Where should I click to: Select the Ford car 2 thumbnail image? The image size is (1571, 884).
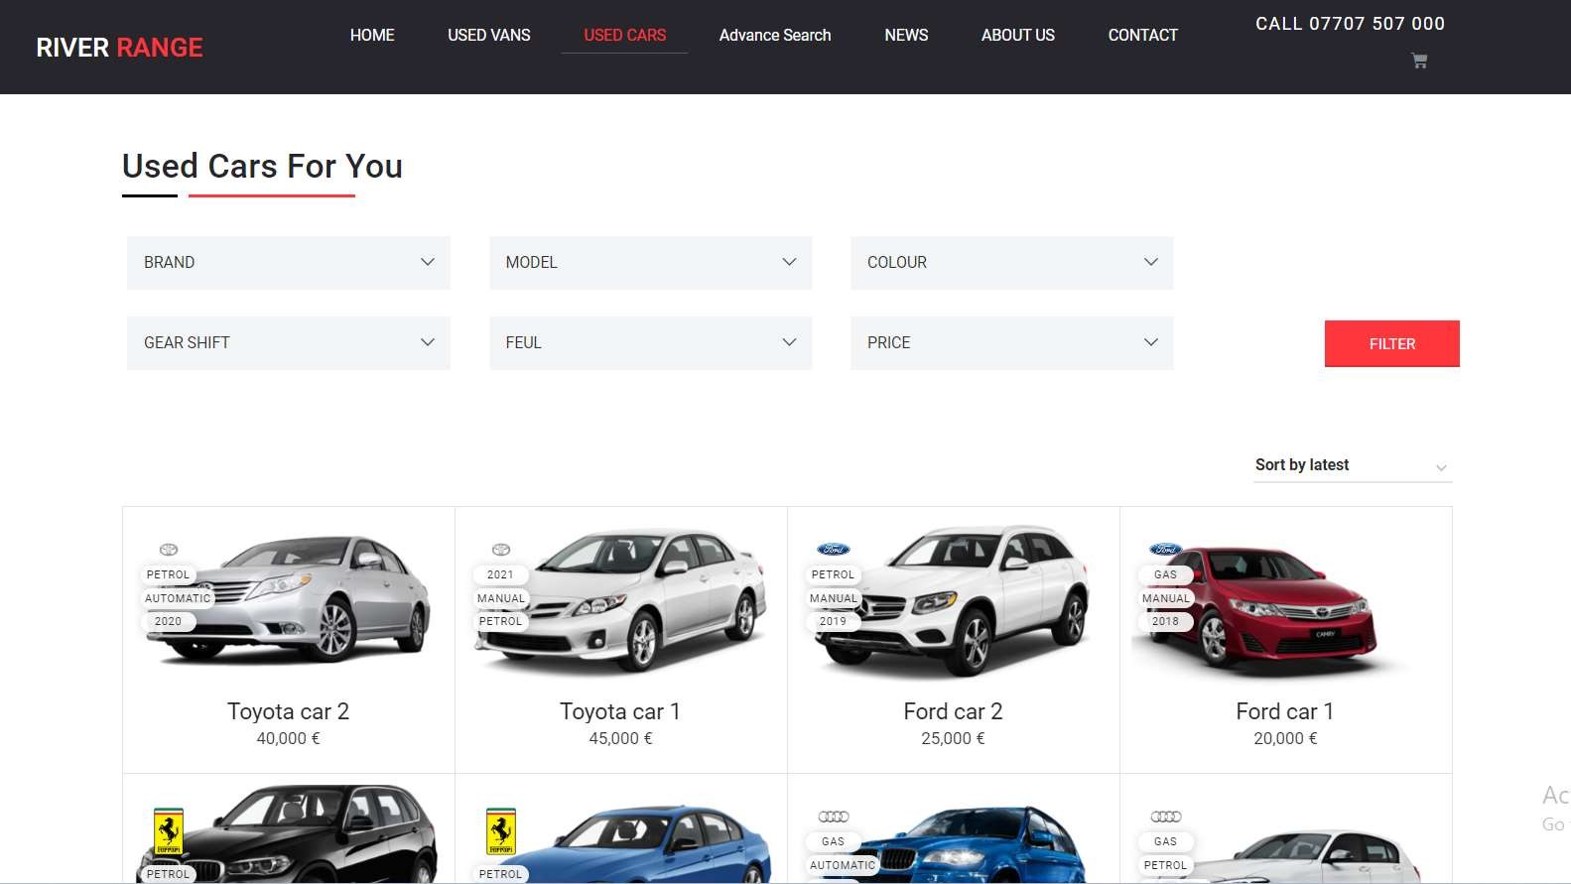(x=953, y=600)
